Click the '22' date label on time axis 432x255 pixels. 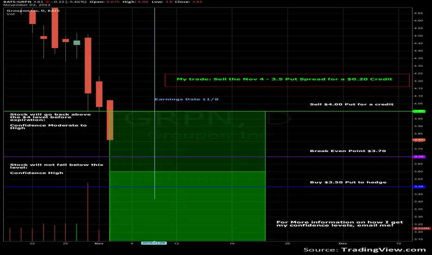click(32, 243)
